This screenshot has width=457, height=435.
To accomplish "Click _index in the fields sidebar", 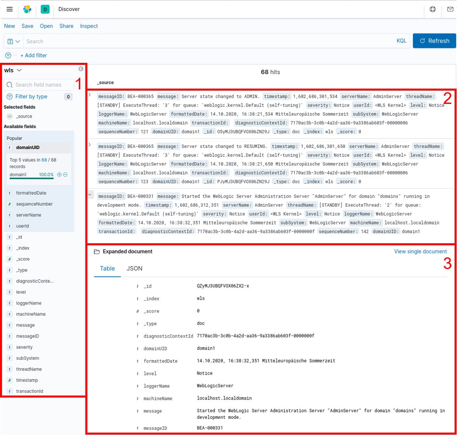I will tap(23, 248).
